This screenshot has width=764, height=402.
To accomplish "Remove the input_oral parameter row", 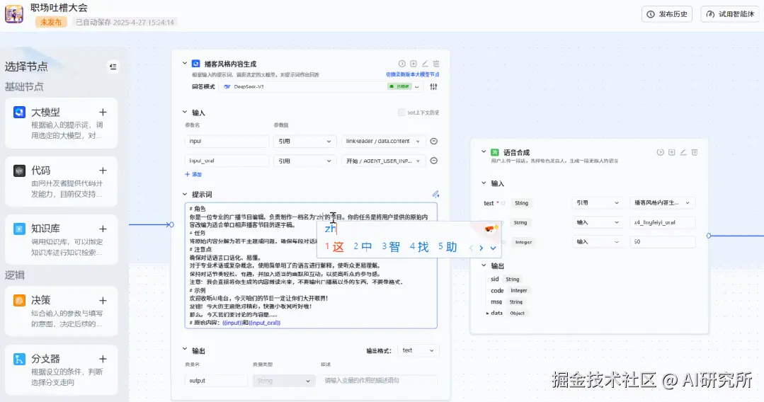I will tap(433, 161).
